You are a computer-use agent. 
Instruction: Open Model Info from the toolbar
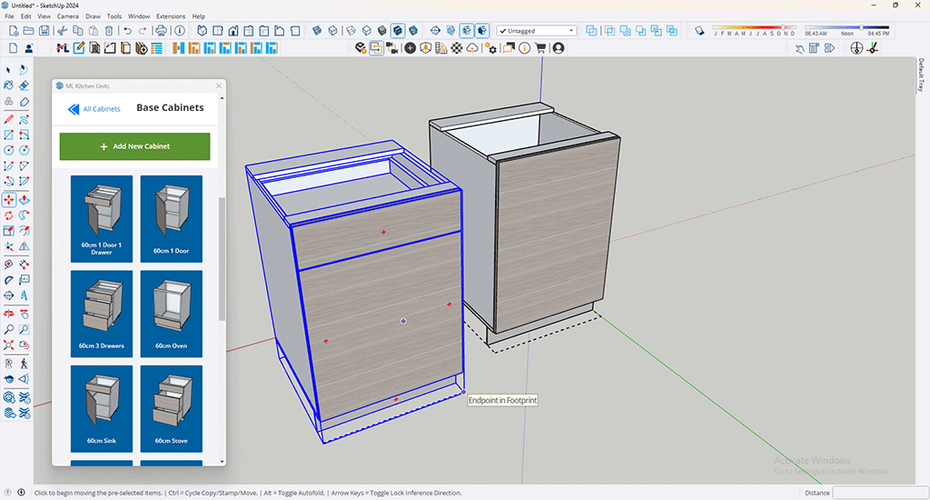pyautogui.click(x=180, y=31)
